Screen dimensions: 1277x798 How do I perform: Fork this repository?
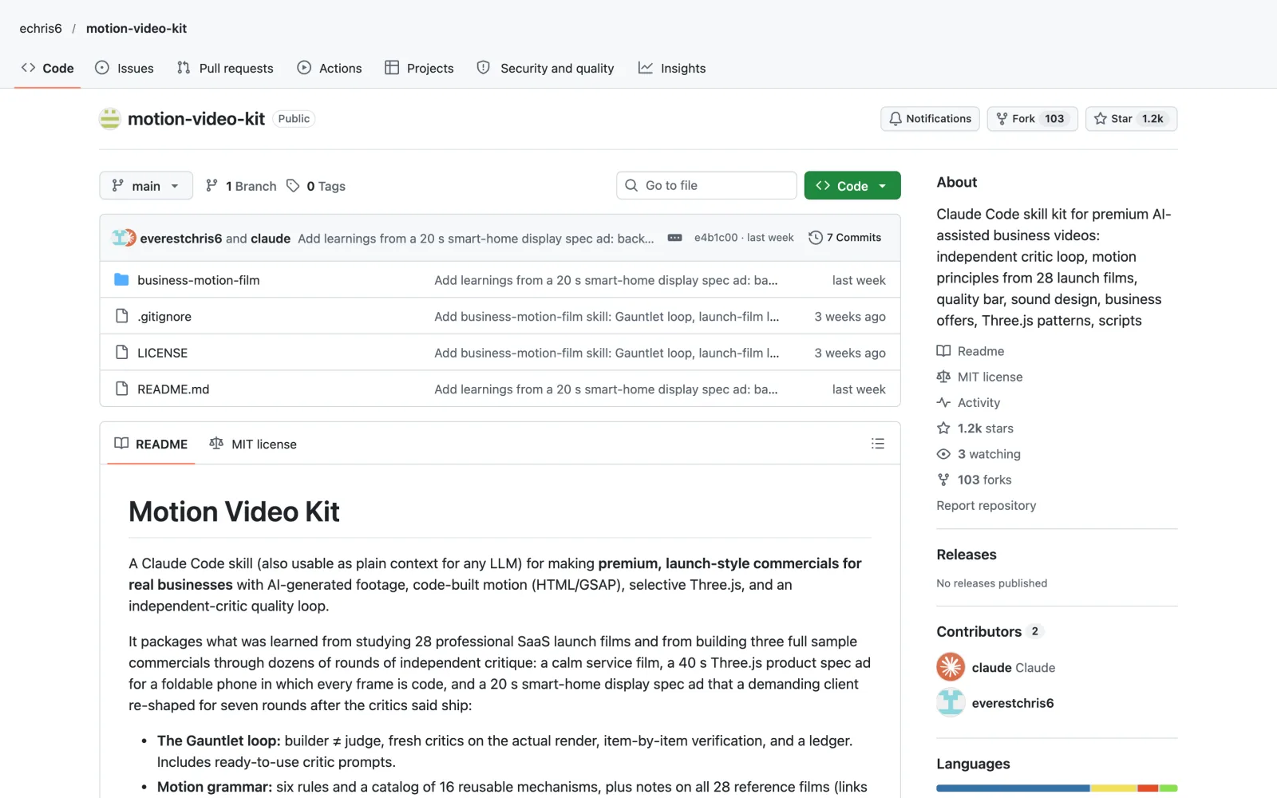point(1032,119)
